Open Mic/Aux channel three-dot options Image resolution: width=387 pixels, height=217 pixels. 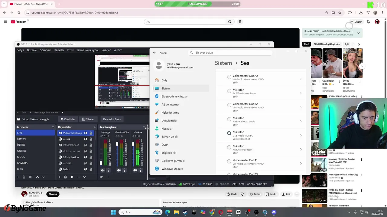[x=141, y=170]
